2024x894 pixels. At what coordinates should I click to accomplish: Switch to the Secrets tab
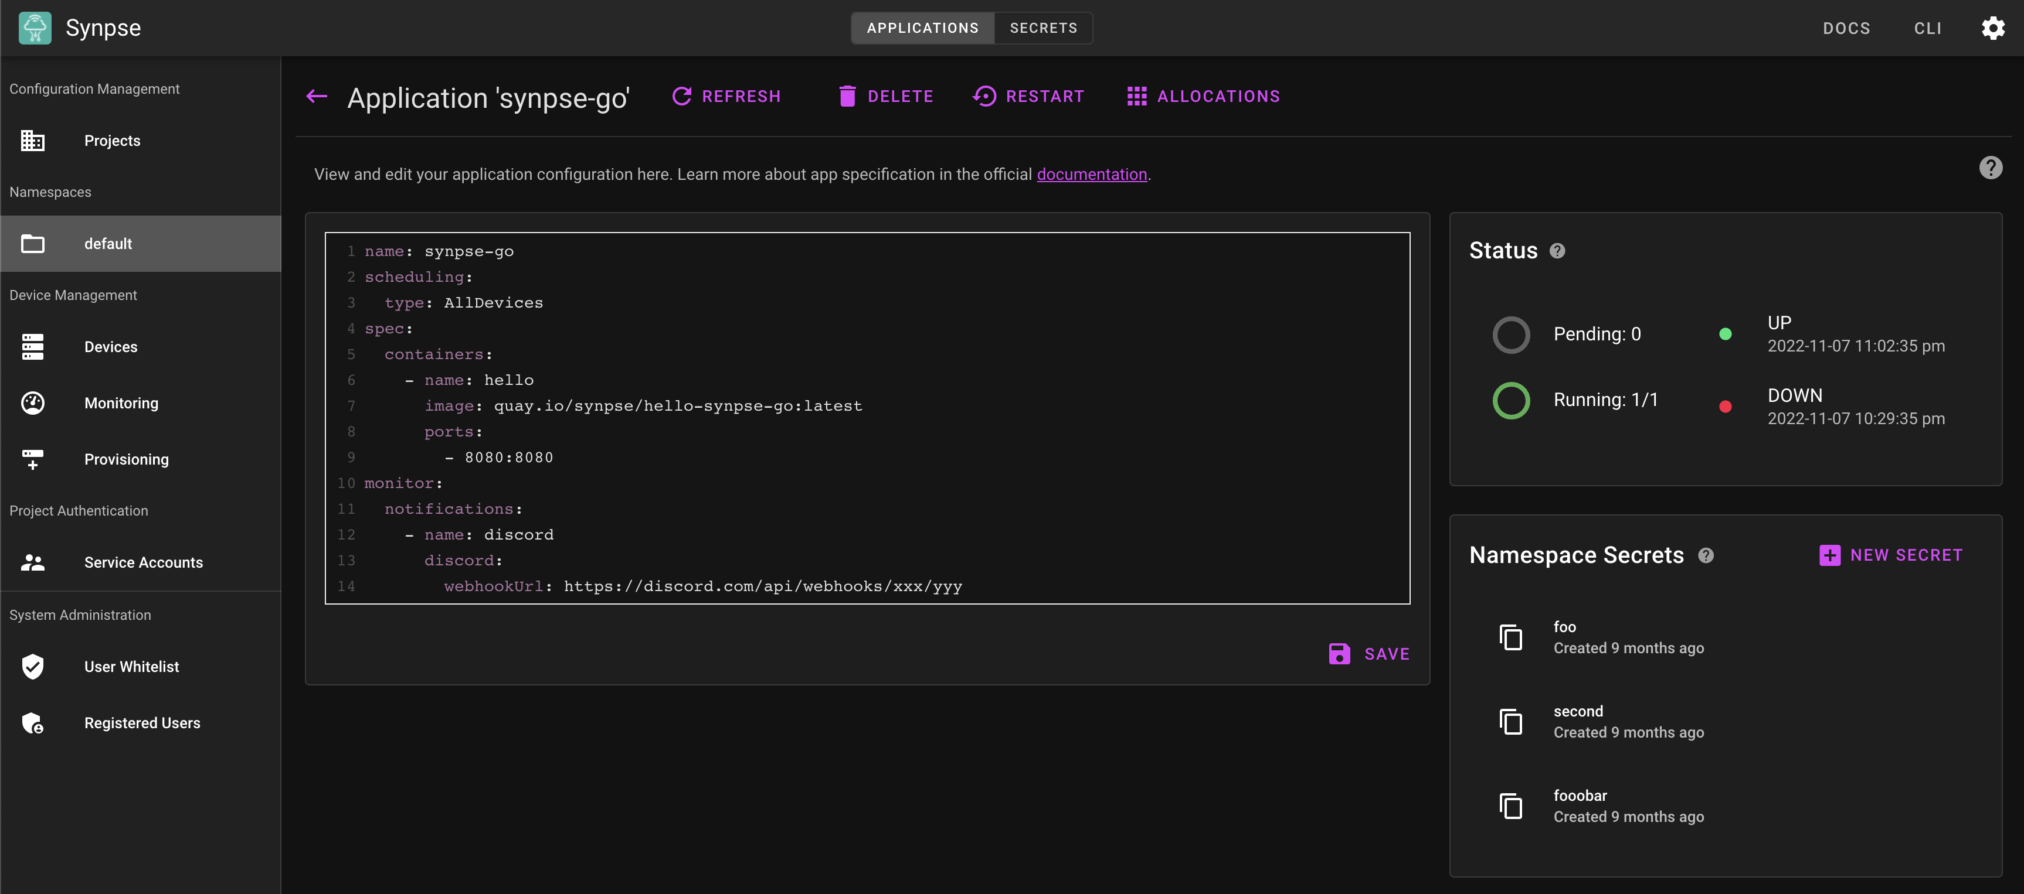[1042, 28]
